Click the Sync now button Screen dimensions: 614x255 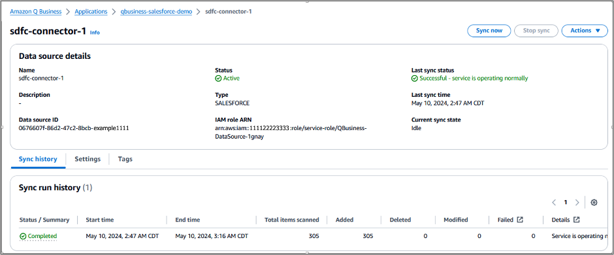pyautogui.click(x=489, y=31)
